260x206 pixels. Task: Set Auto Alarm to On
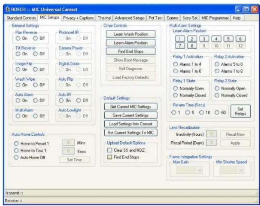click(18, 100)
